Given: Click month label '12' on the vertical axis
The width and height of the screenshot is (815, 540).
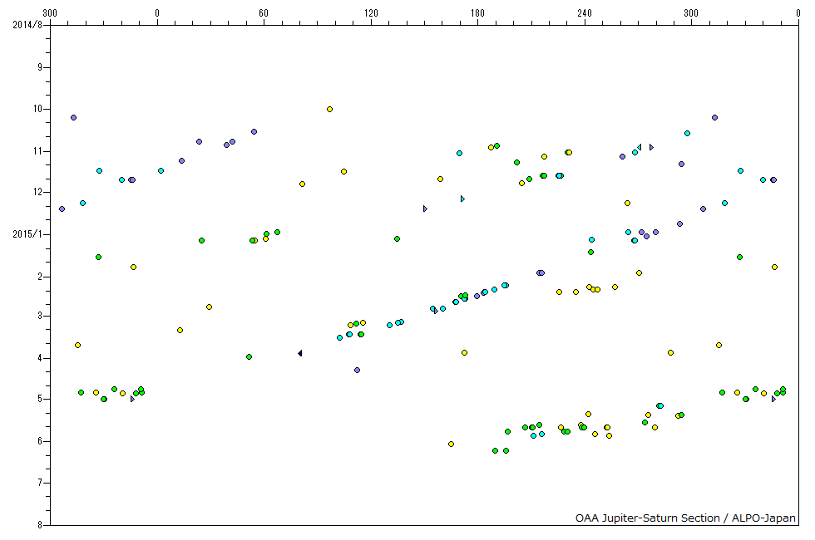Looking at the screenshot, I should pos(38,192).
